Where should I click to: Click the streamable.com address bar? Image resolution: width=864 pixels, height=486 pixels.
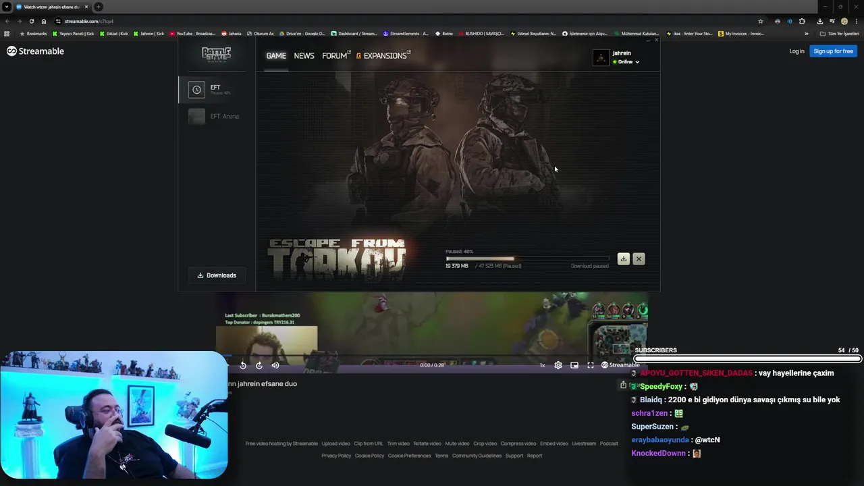point(405,21)
